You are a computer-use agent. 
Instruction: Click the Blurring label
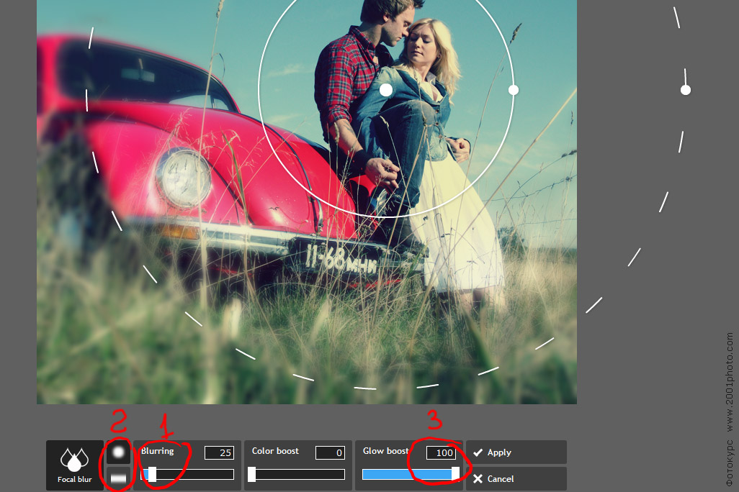[x=158, y=451]
